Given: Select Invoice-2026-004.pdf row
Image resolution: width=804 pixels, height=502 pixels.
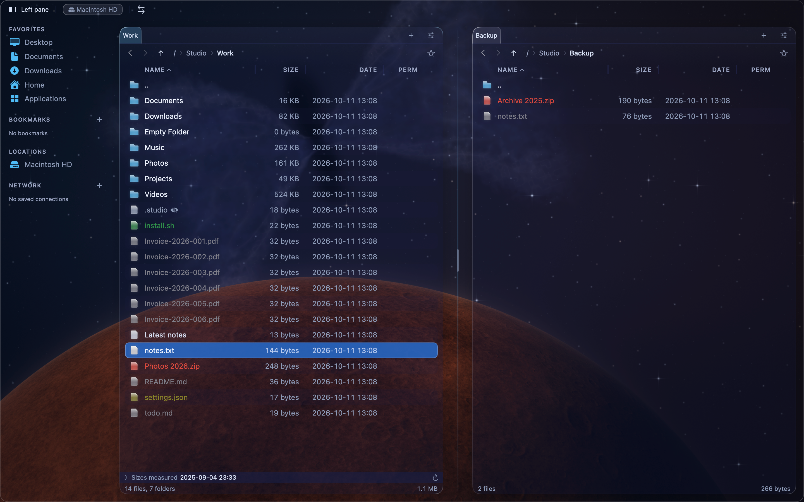Looking at the screenshot, I should pos(281,288).
